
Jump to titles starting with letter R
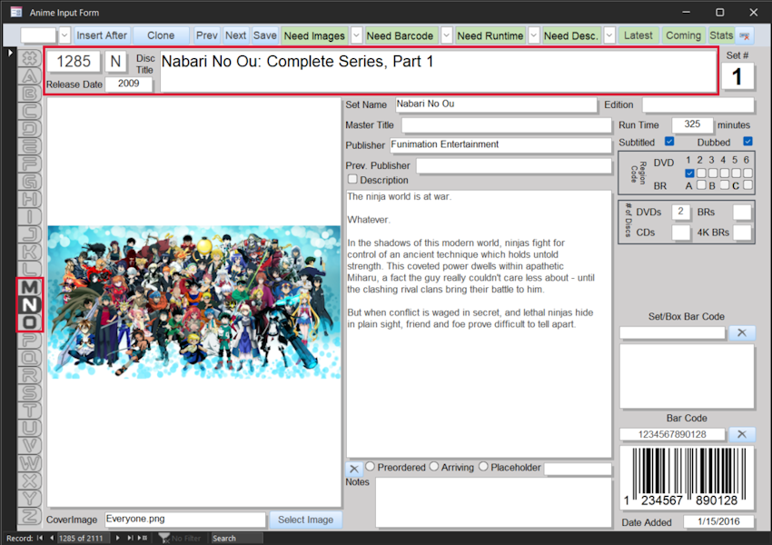click(30, 376)
